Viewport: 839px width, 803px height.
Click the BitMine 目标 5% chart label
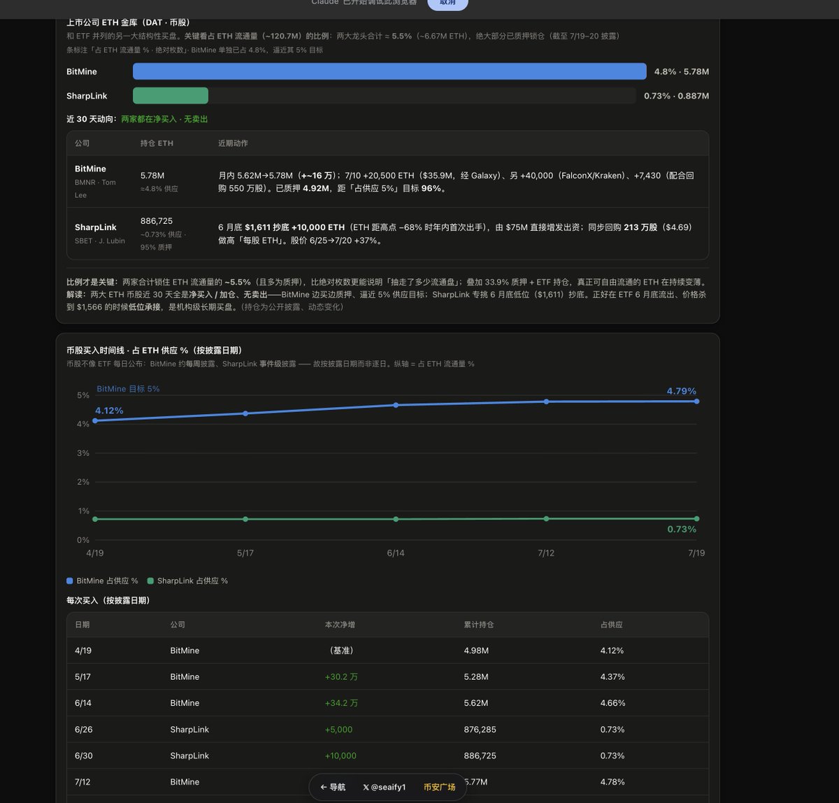(128, 389)
